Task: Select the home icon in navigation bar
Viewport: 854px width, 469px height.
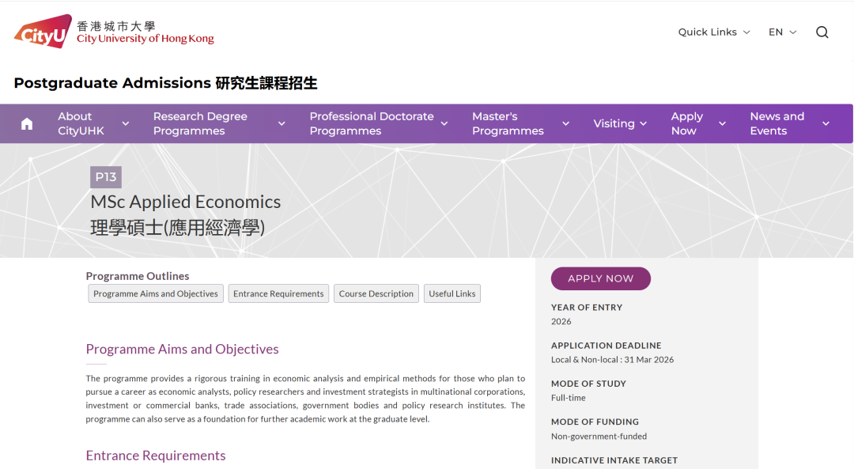Action: [26, 123]
